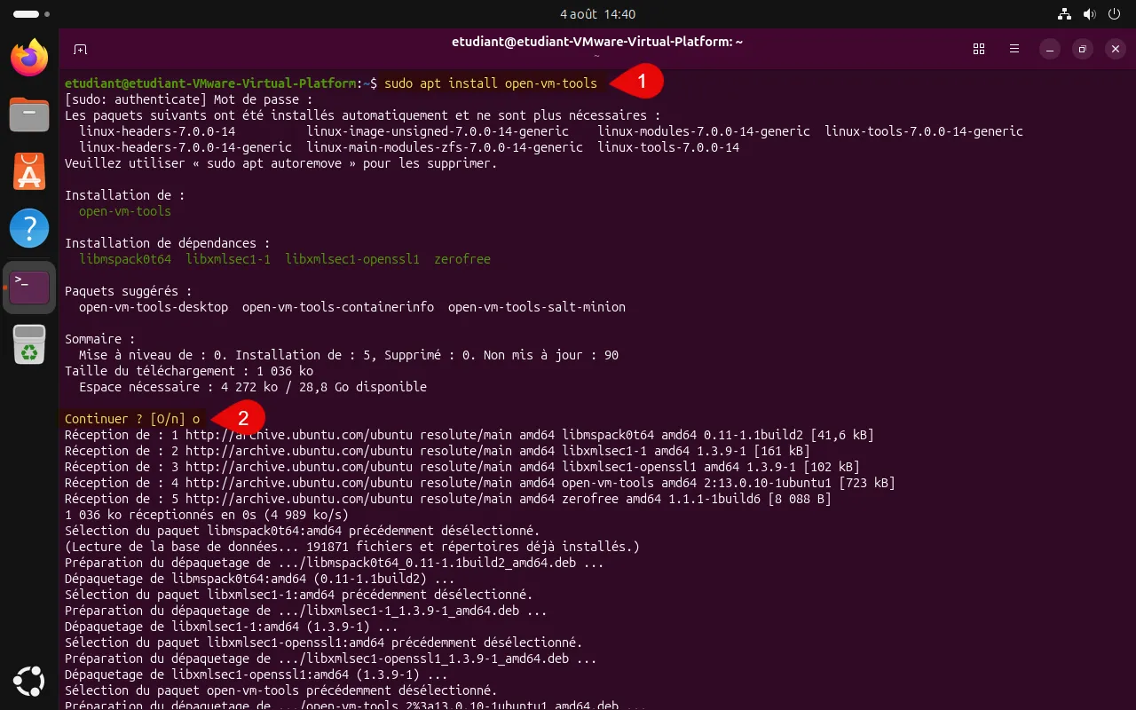Screen dimensions: 1136x710
Task: Click the "Installation de dépendances :" heading
Action: [168, 243]
